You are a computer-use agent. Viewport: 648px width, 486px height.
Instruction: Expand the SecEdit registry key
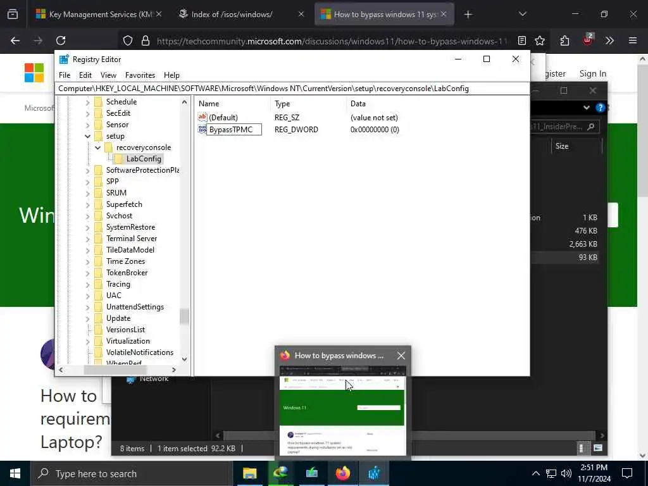87,113
